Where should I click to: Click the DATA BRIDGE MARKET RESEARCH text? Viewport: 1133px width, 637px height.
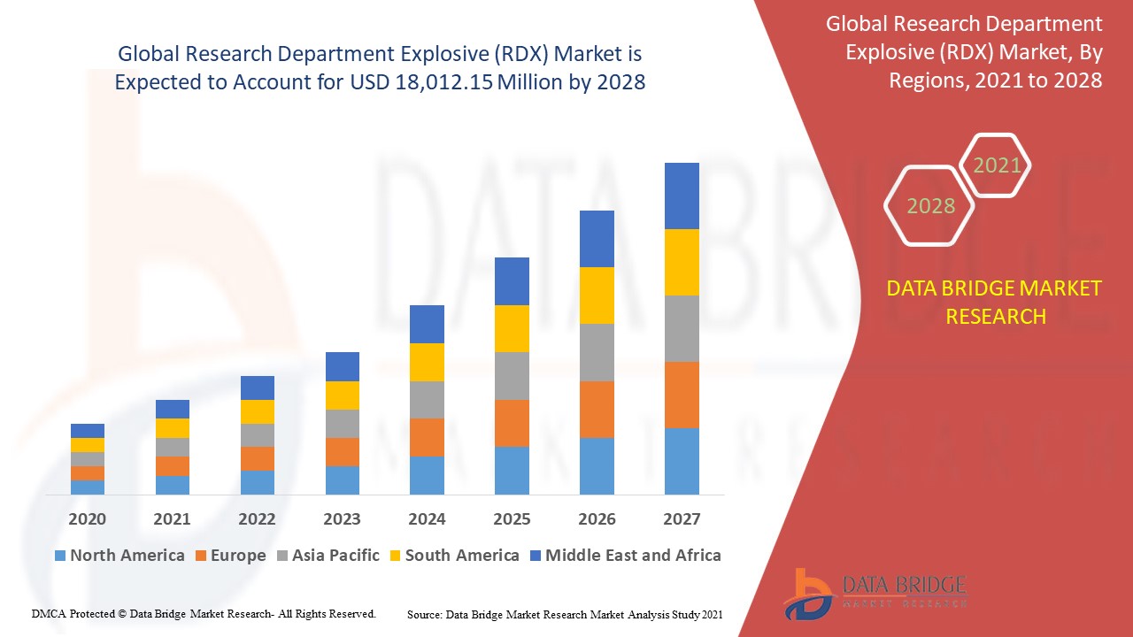click(997, 302)
